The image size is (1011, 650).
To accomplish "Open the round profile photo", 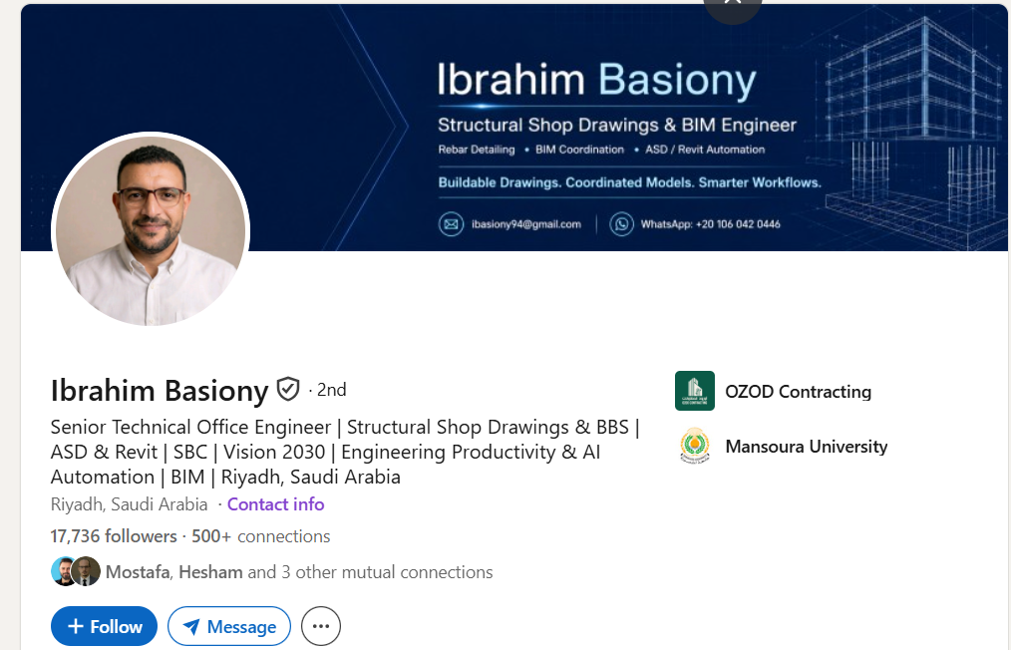I will (x=151, y=230).
